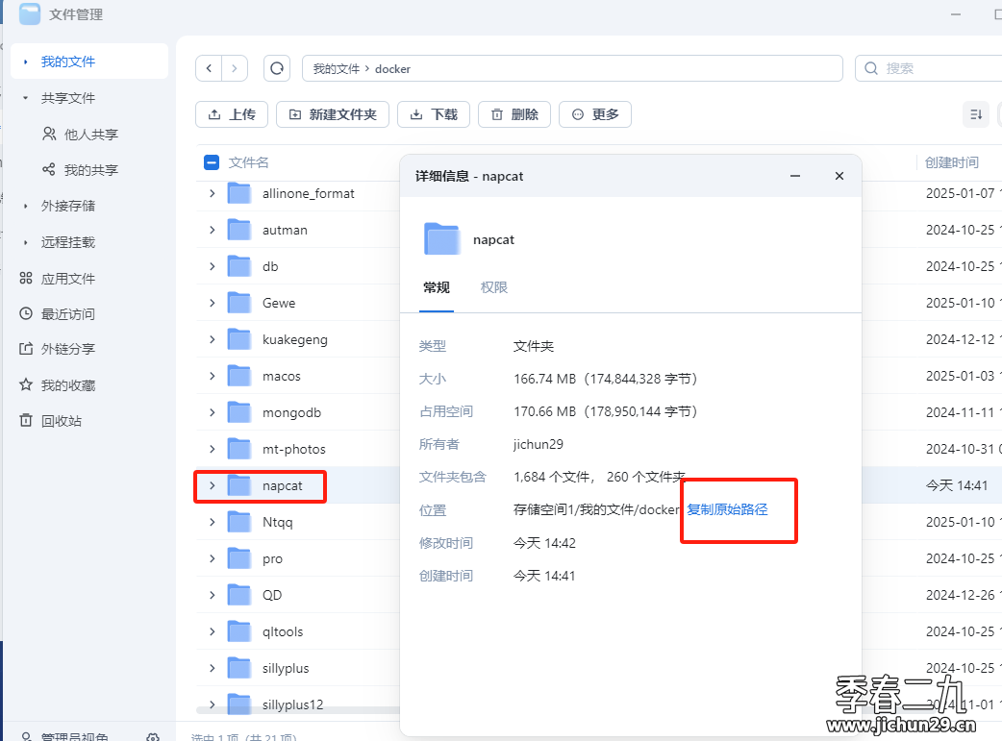
Task: Expand the pro folder row
Action: [213, 558]
